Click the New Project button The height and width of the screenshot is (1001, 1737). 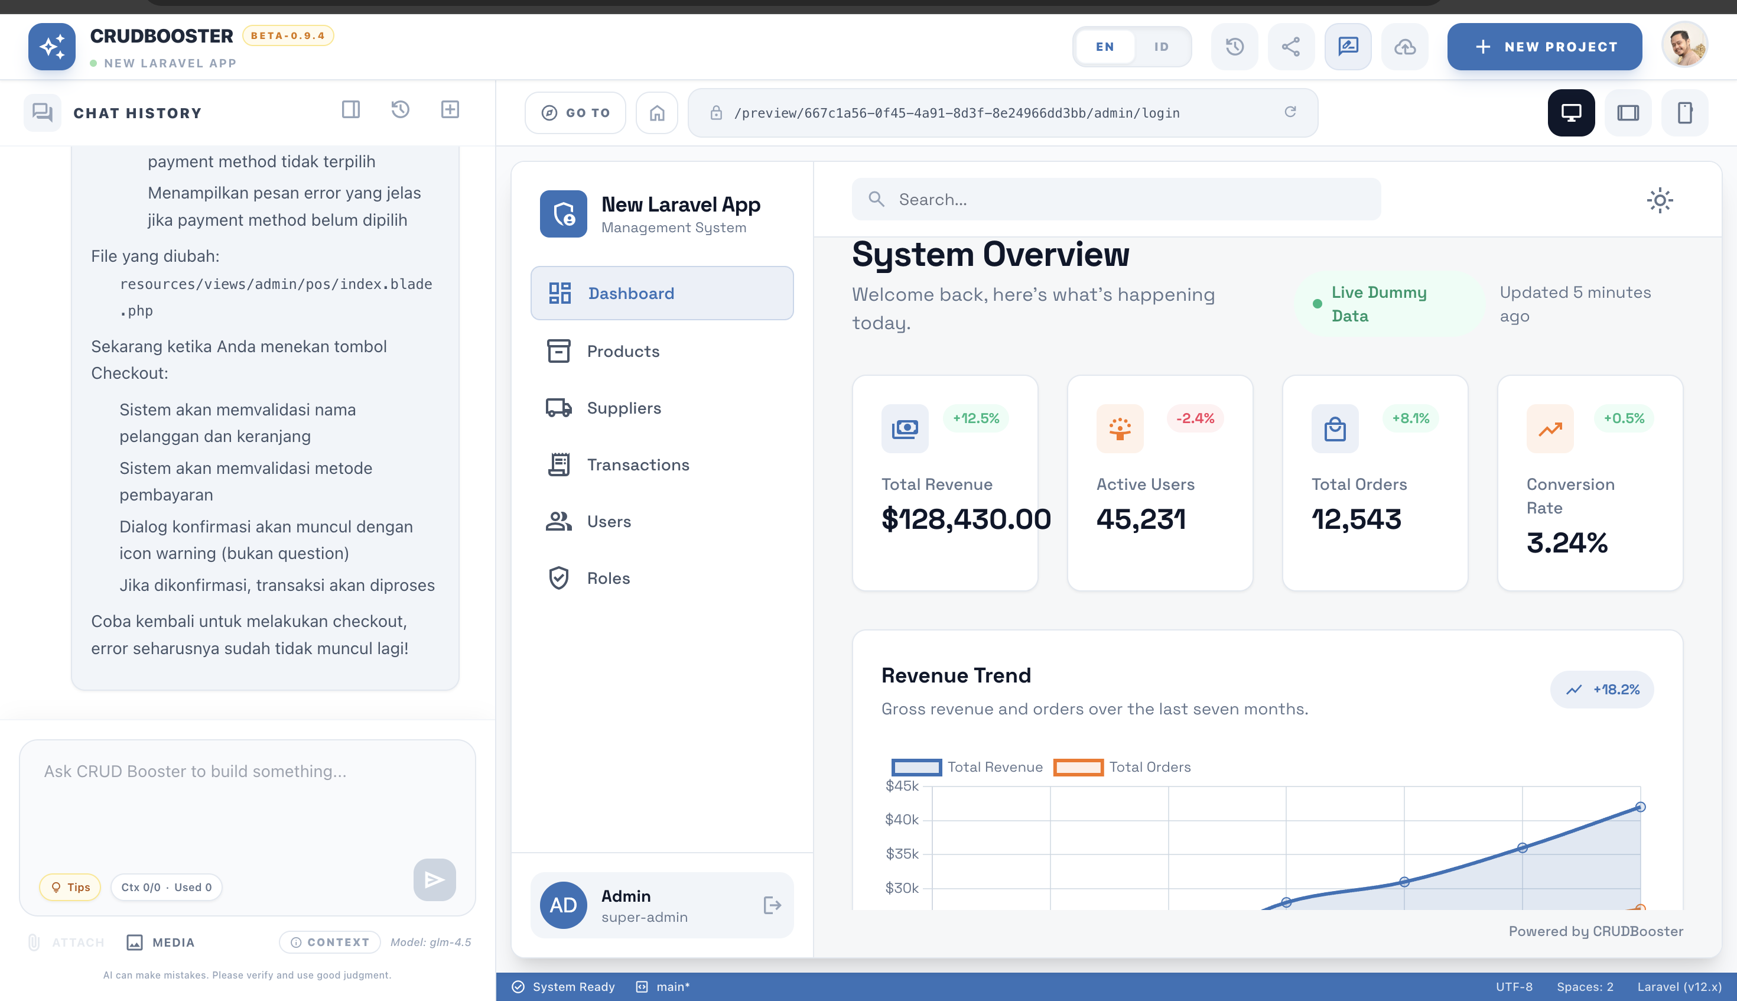[1544, 46]
